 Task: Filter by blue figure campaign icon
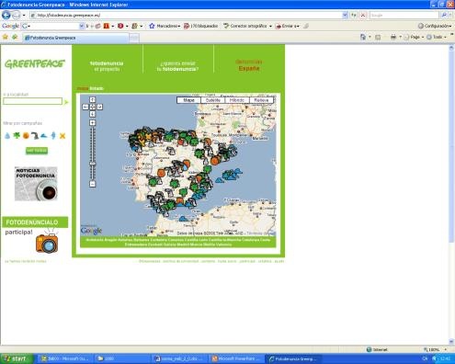click(x=53, y=135)
